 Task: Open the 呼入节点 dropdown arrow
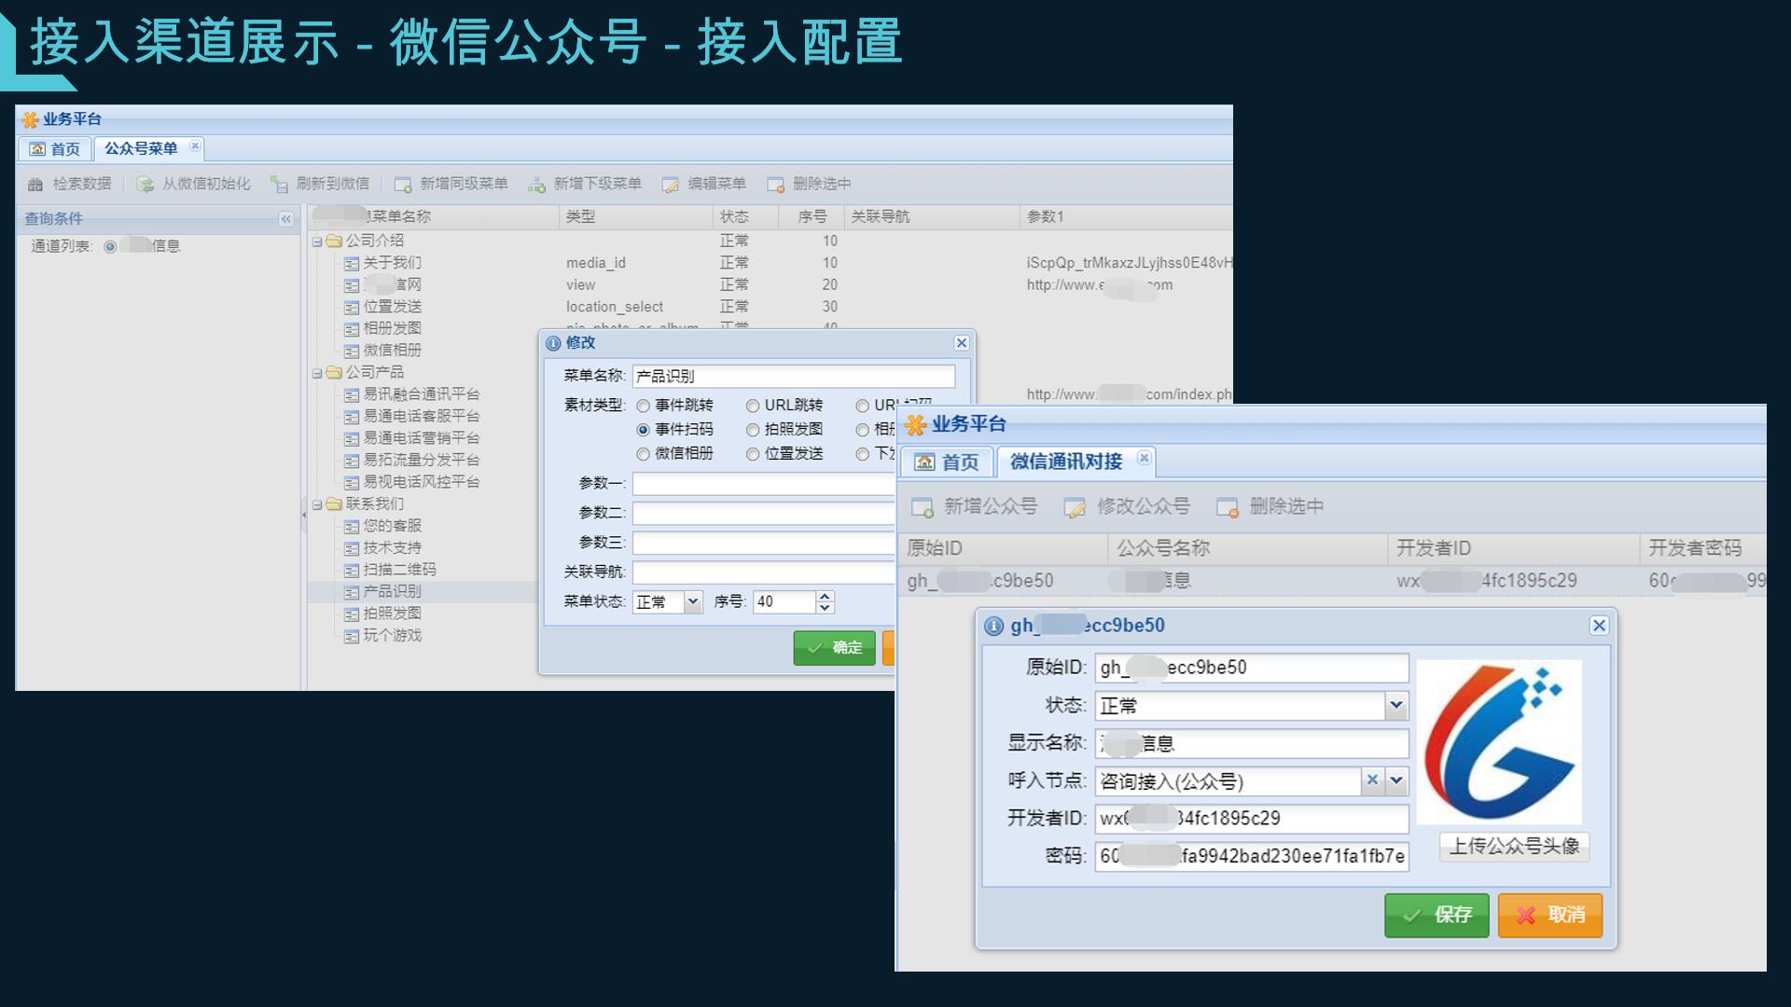[x=1396, y=780]
